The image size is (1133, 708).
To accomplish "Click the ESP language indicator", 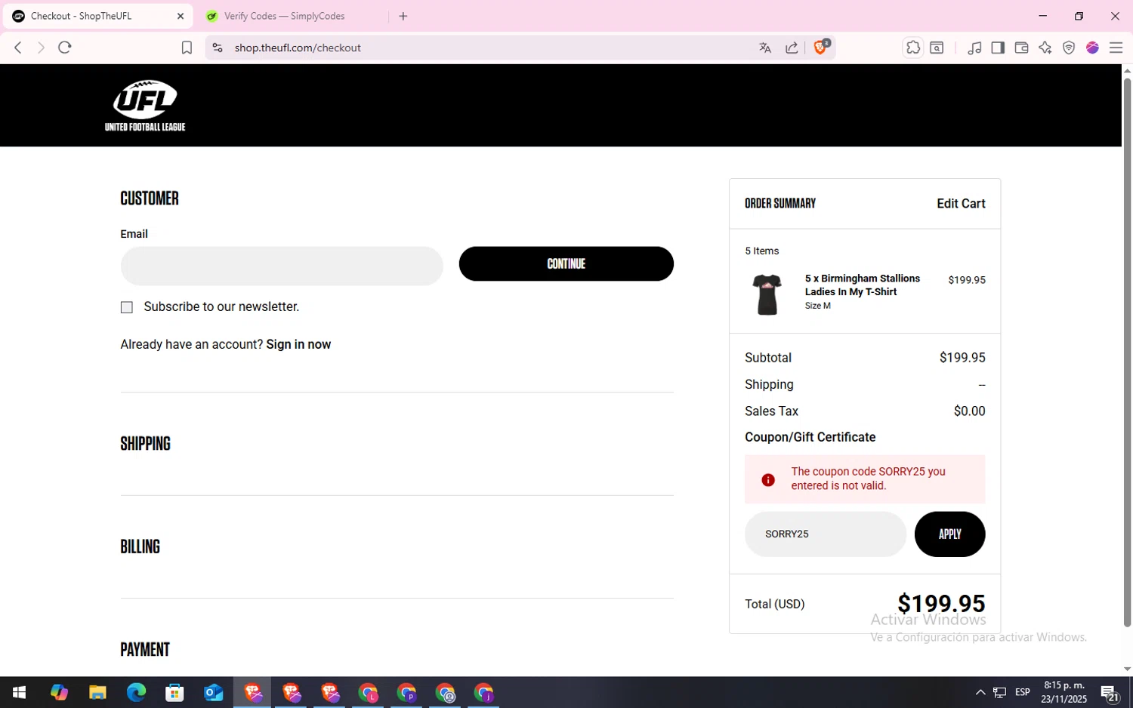I will (1023, 692).
